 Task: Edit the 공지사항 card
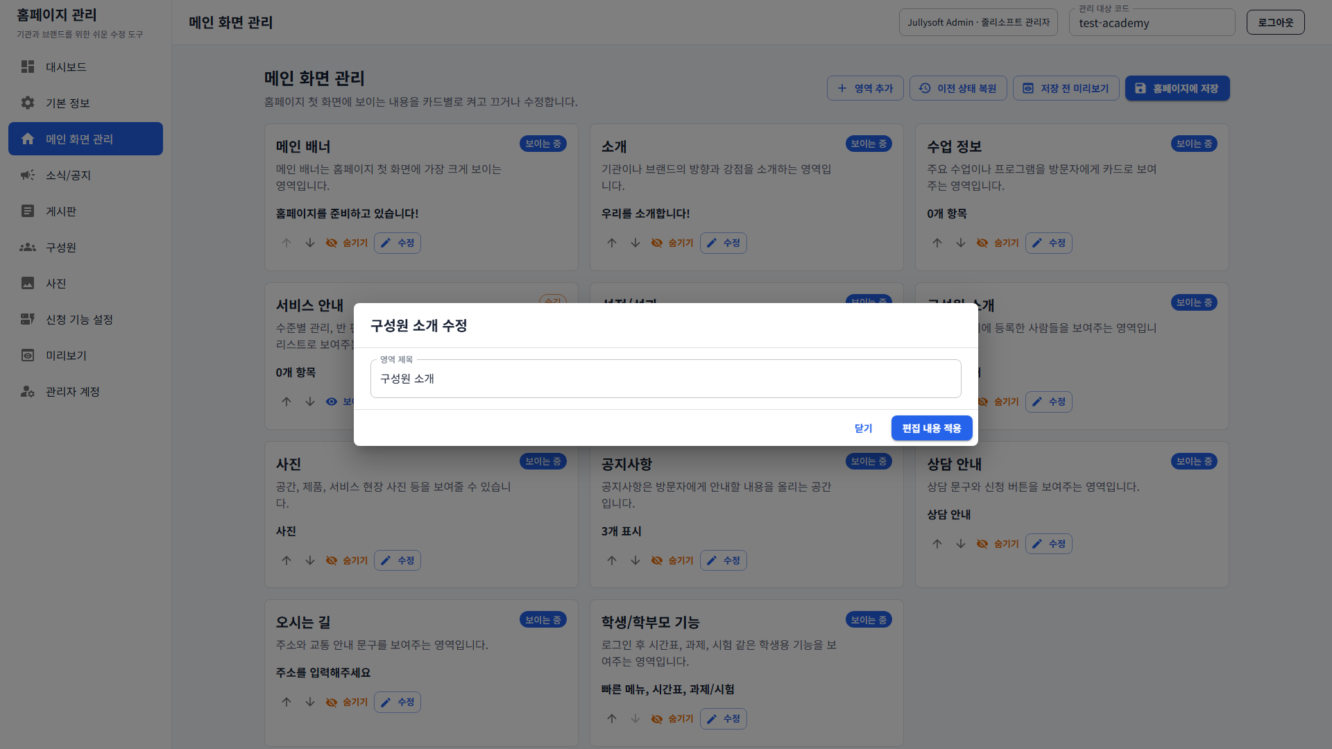coord(724,560)
